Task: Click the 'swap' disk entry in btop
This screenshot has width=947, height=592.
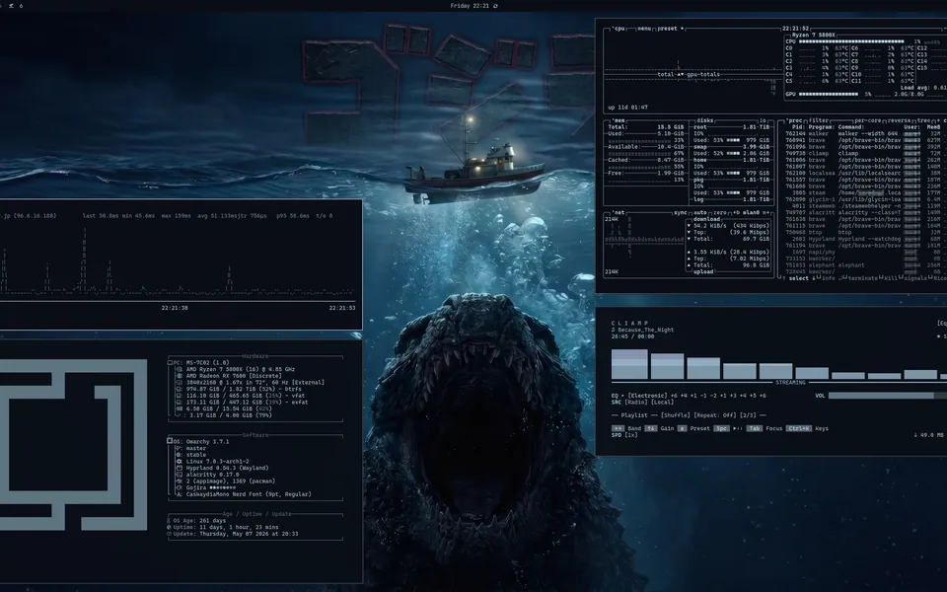Action: [700, 147]
